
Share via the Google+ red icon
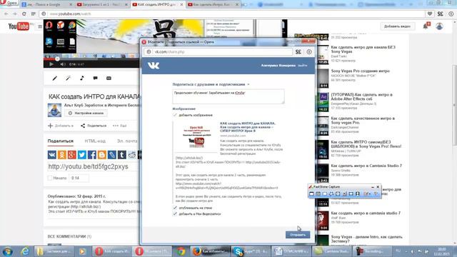(71, 154)
